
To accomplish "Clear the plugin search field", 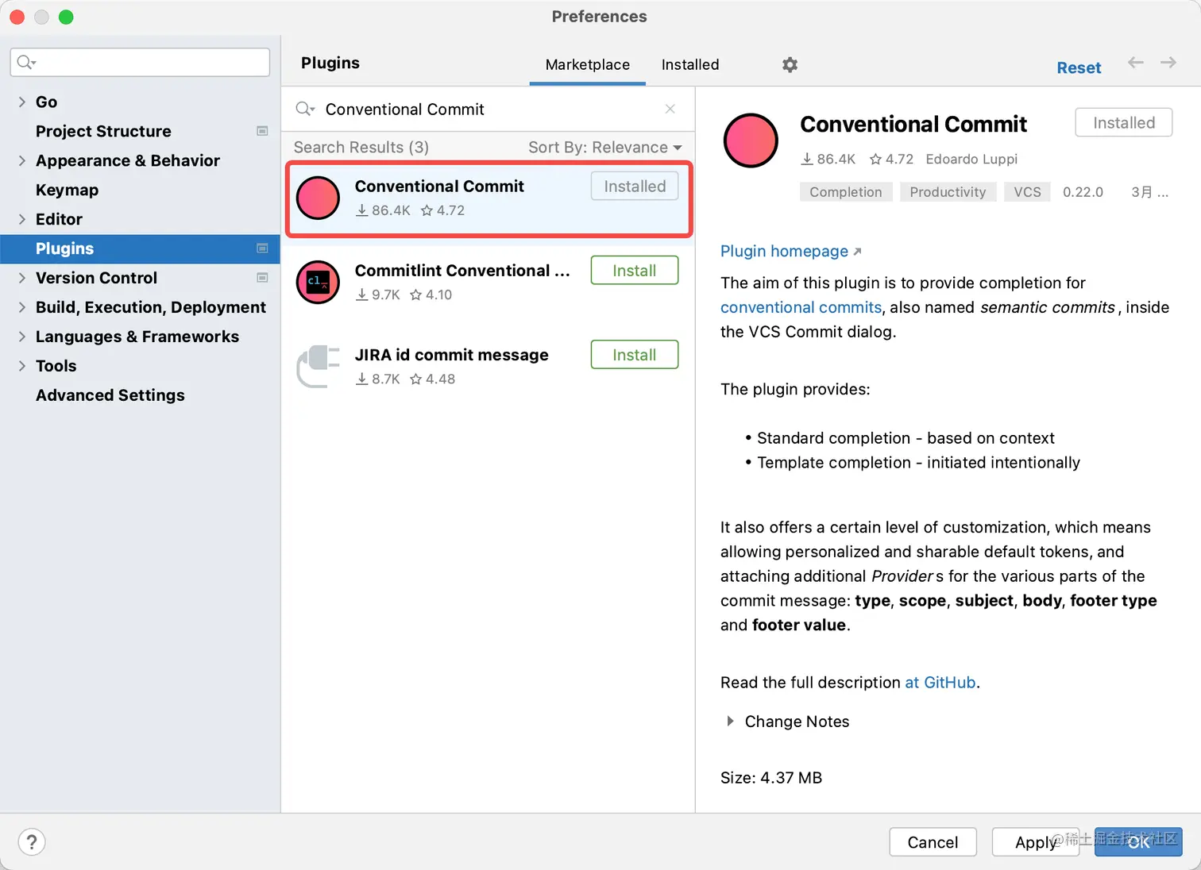I will 670,109.
